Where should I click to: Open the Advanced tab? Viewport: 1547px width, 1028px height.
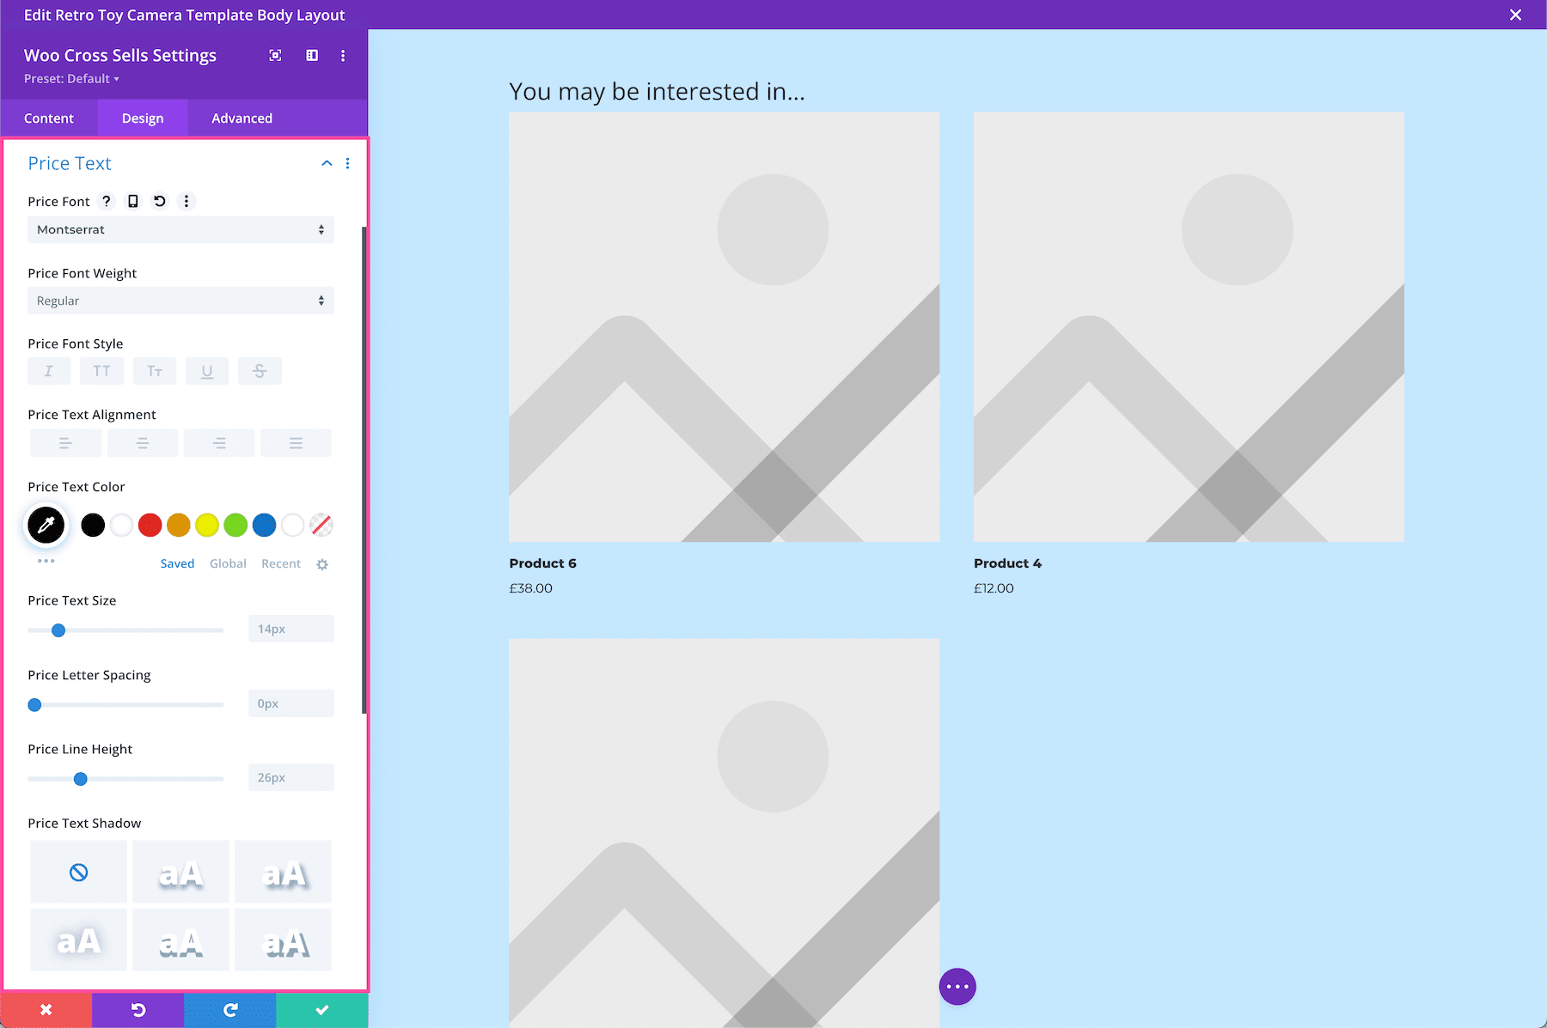coord(242,118)
